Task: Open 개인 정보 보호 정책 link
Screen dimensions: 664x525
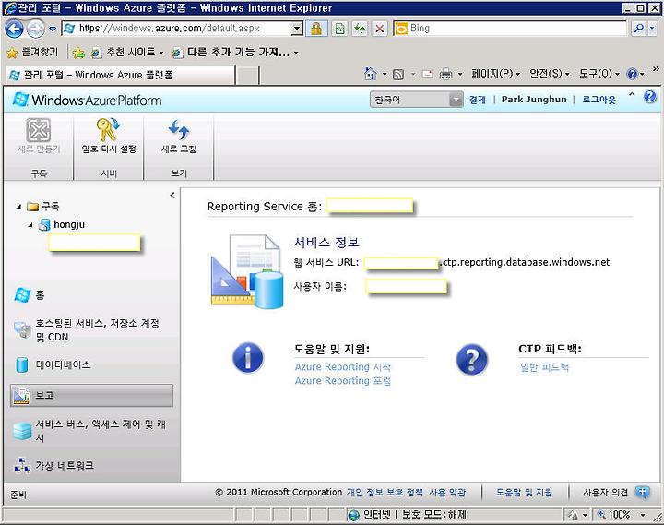Action: 385,493
